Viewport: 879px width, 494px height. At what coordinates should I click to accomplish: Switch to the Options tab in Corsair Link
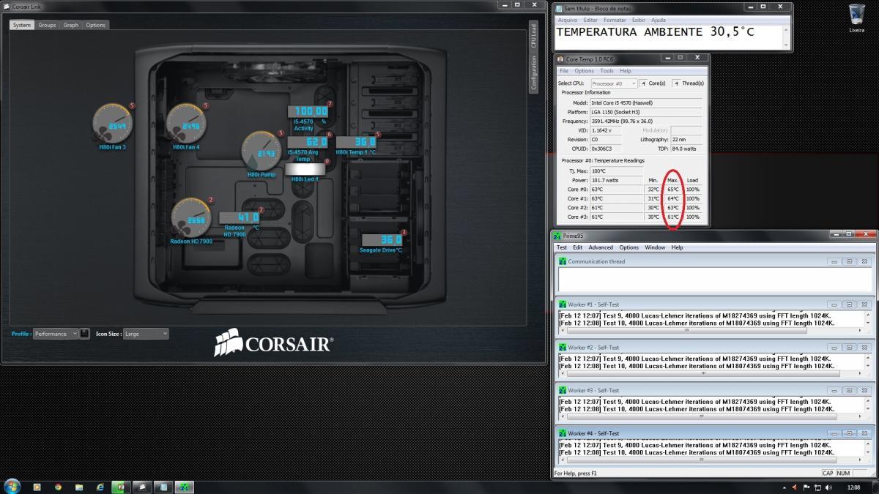[x=96, y=25]
